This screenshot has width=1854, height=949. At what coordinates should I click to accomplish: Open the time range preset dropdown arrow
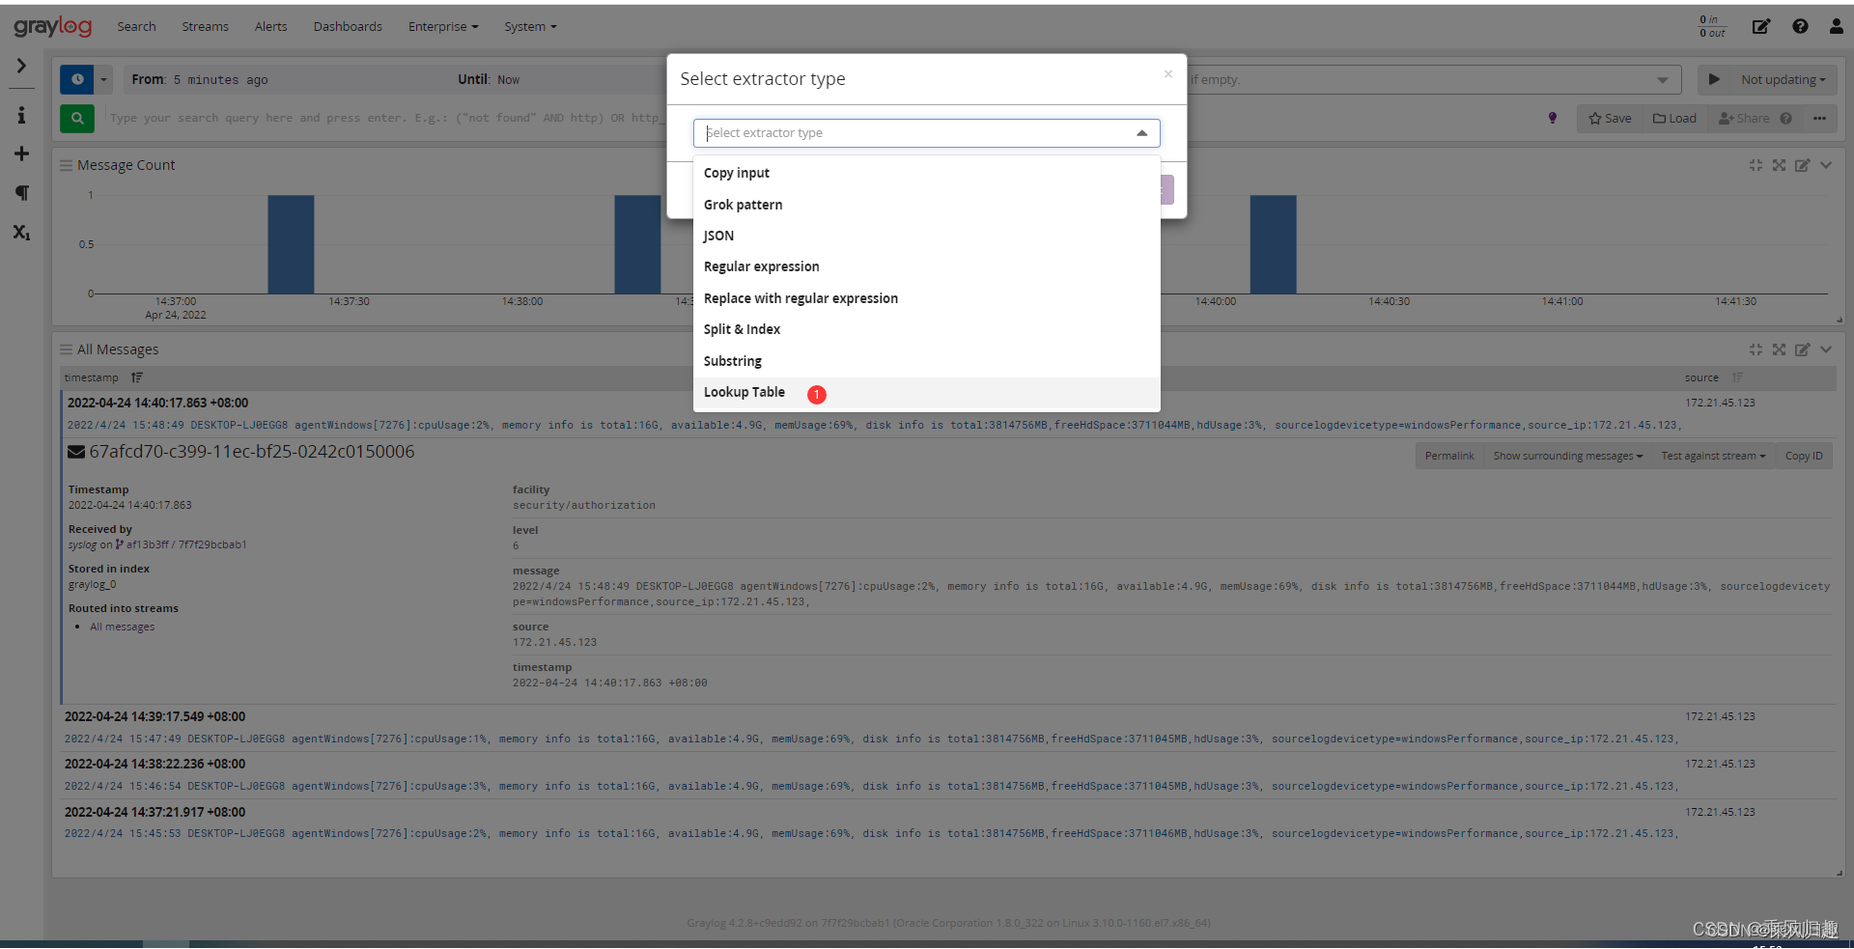pyautogui.click(x=102, y=79)
